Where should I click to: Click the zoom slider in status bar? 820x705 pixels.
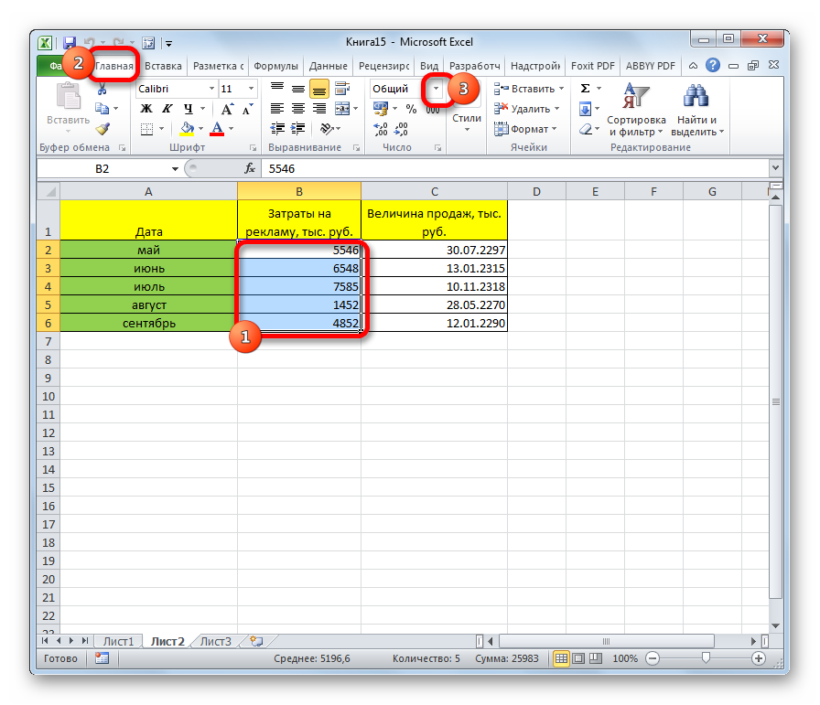705,658
